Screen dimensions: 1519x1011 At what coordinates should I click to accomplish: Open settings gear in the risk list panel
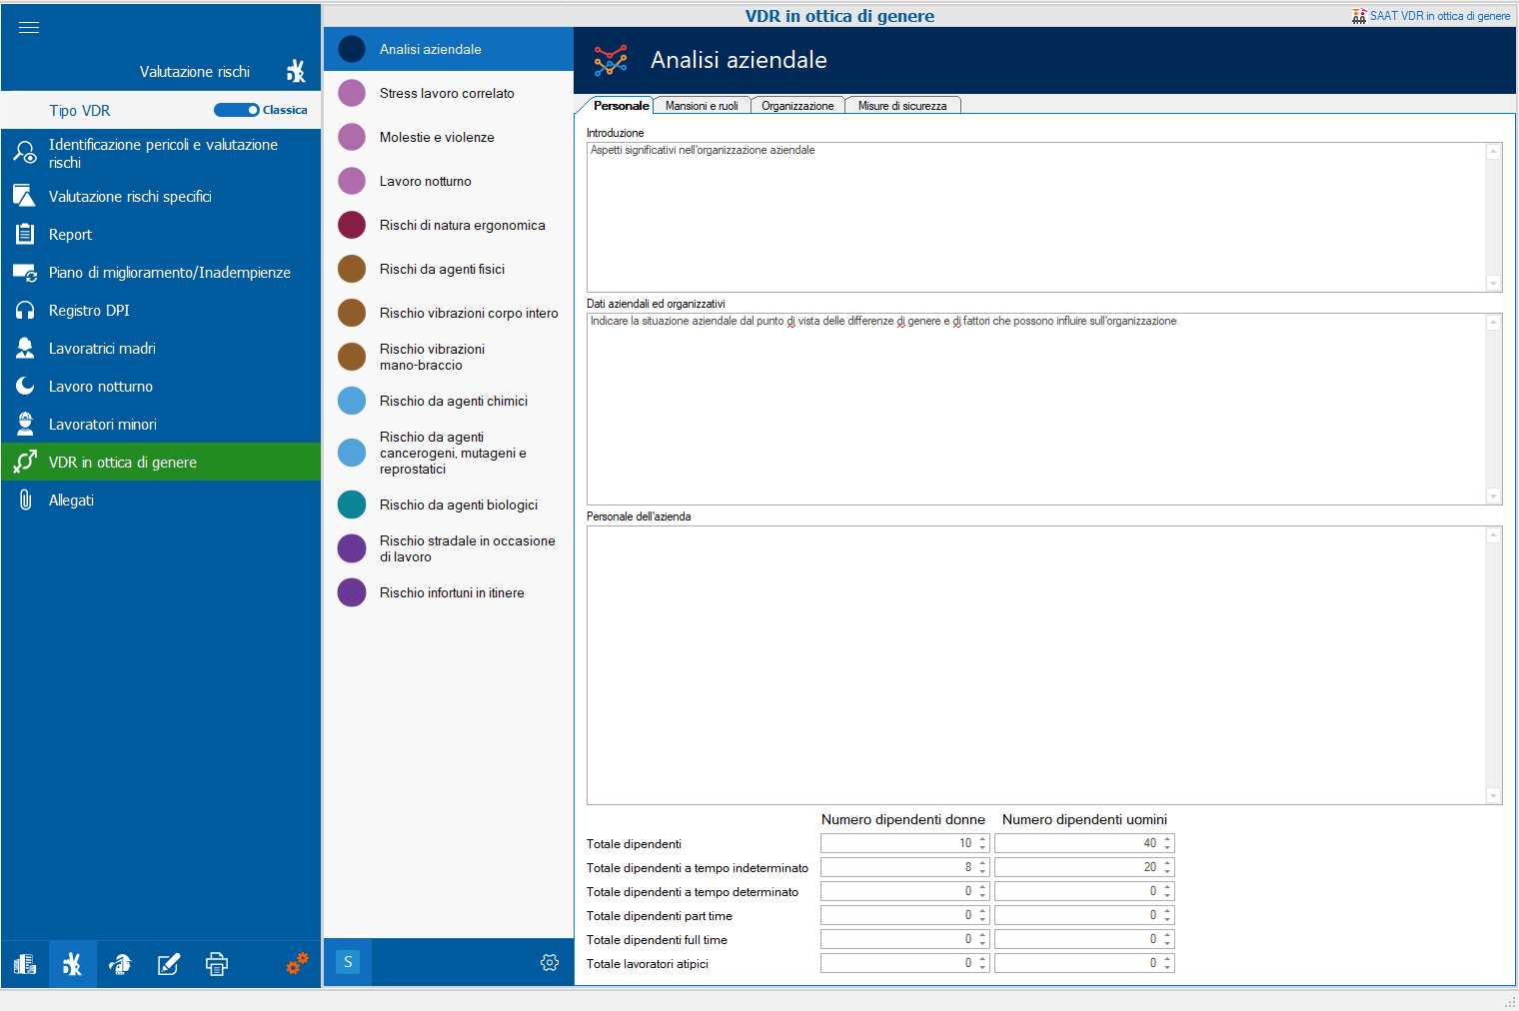550,962
